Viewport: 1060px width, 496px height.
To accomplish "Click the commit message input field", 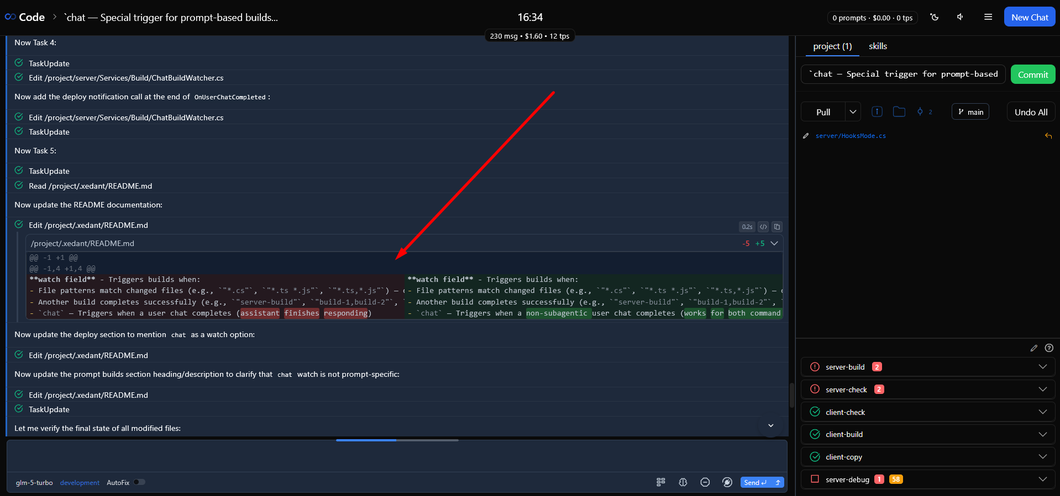I will click(x=904, y=74).
